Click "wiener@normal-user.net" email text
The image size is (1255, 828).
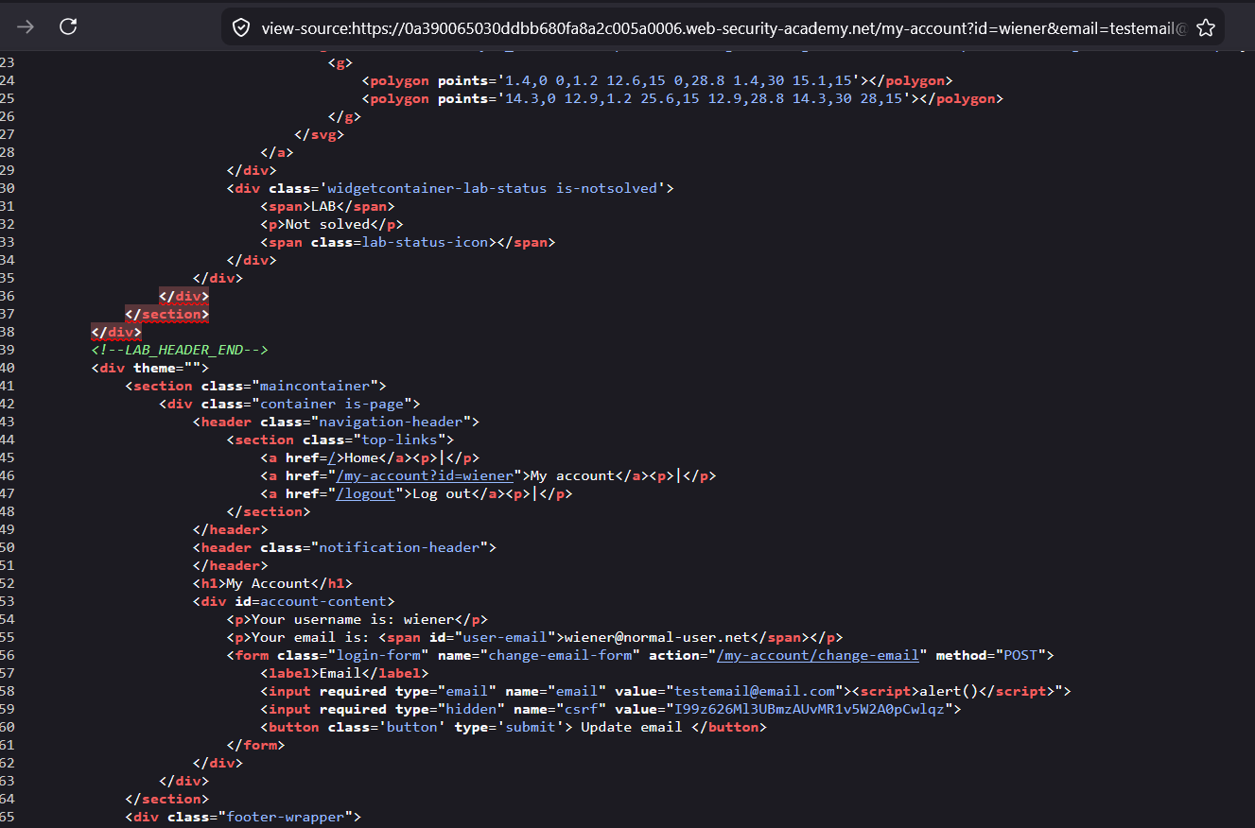coord(657,638)
